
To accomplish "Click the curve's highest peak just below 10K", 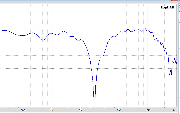I will [x=145, y=28].
